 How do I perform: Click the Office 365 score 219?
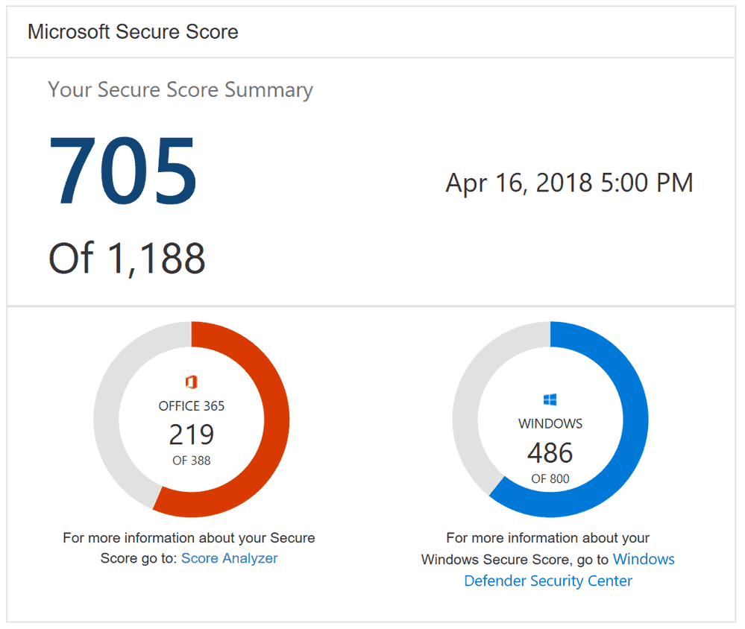point(191,436)
